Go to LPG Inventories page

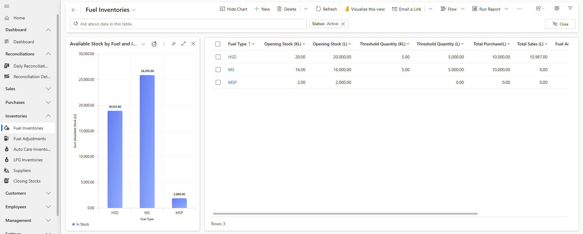pyautogui.click(x=28, y=160)
